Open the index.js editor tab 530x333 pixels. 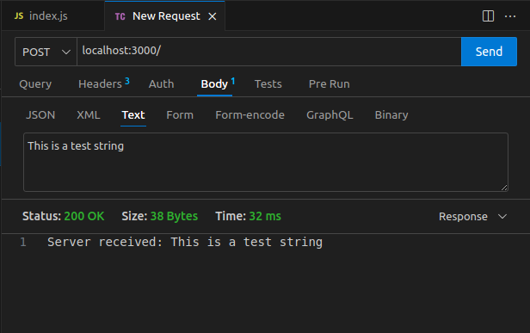click(x=53, y=15)
